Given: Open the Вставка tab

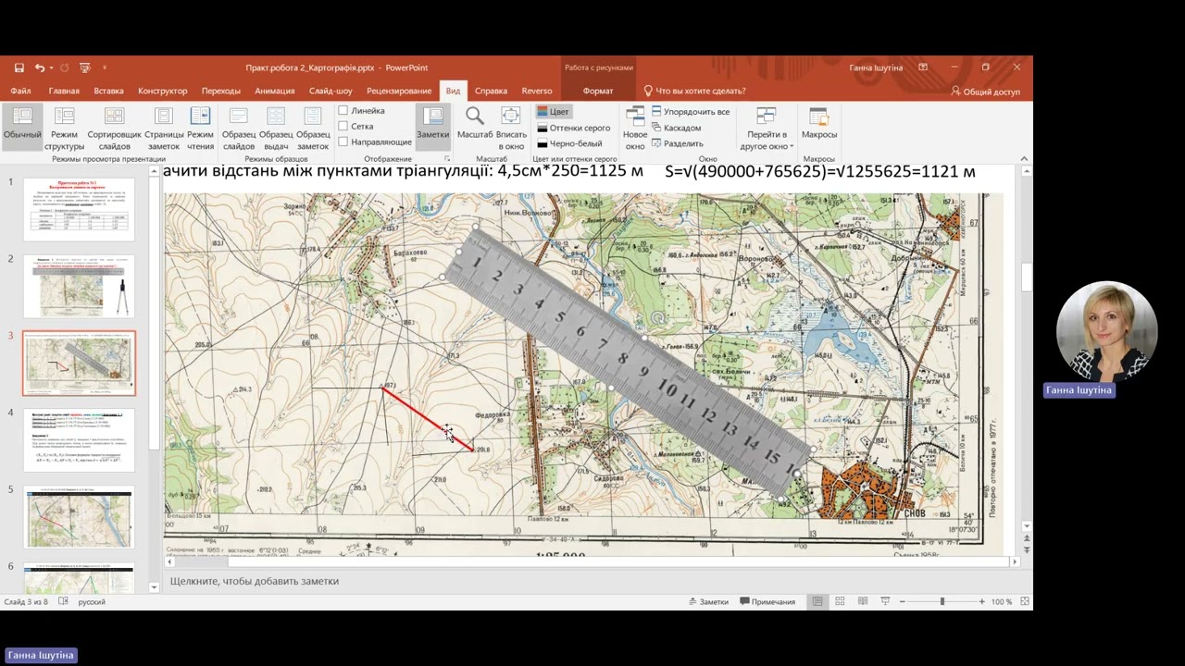Looking at the screenshot, I should [108, 91].
